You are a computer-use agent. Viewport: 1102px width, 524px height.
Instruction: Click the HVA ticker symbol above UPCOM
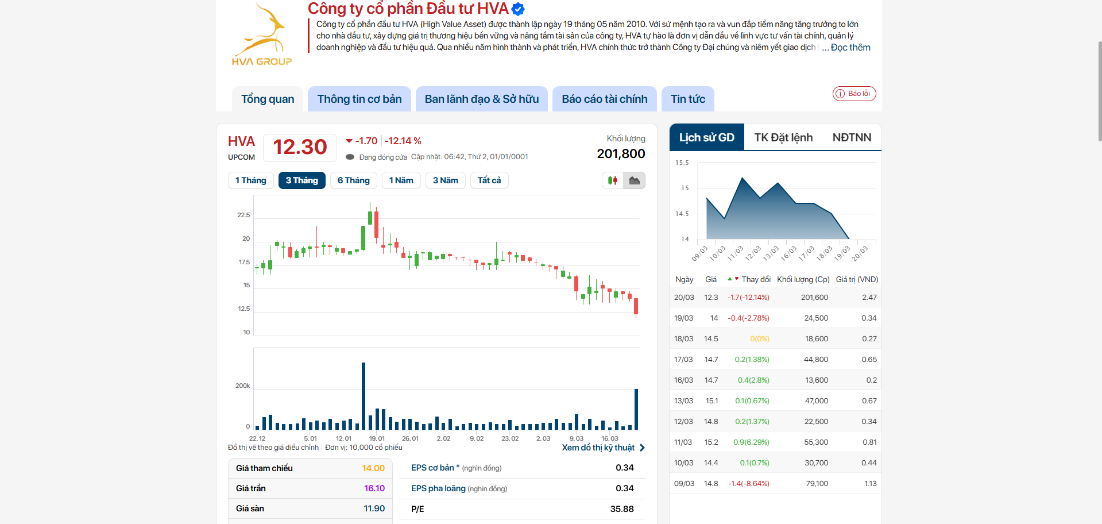tap(241, 141)
